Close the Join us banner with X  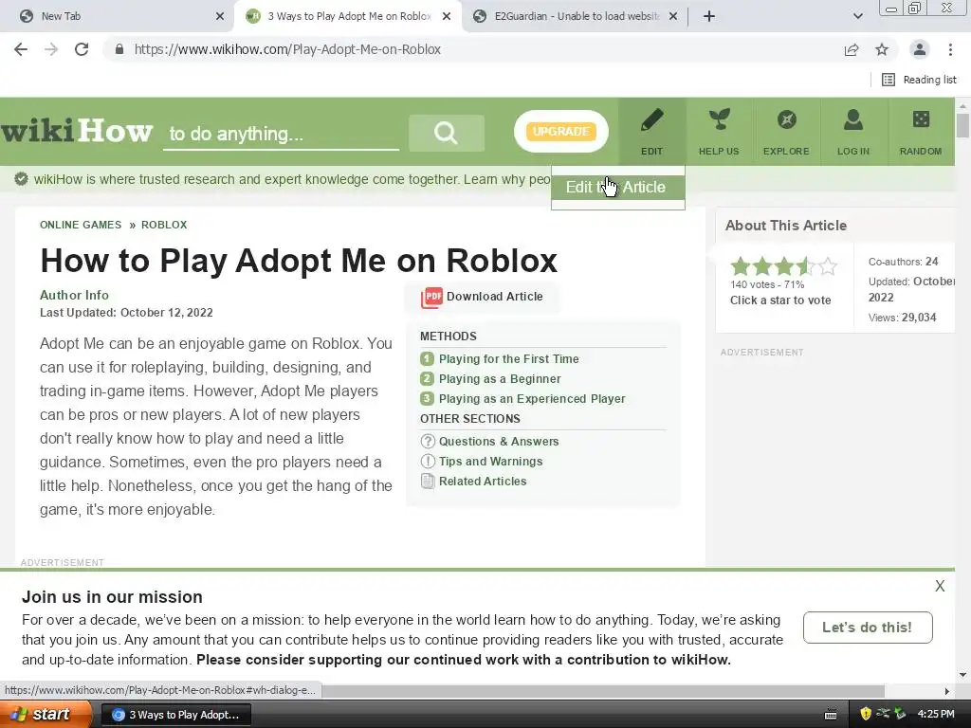pos(940,586)
